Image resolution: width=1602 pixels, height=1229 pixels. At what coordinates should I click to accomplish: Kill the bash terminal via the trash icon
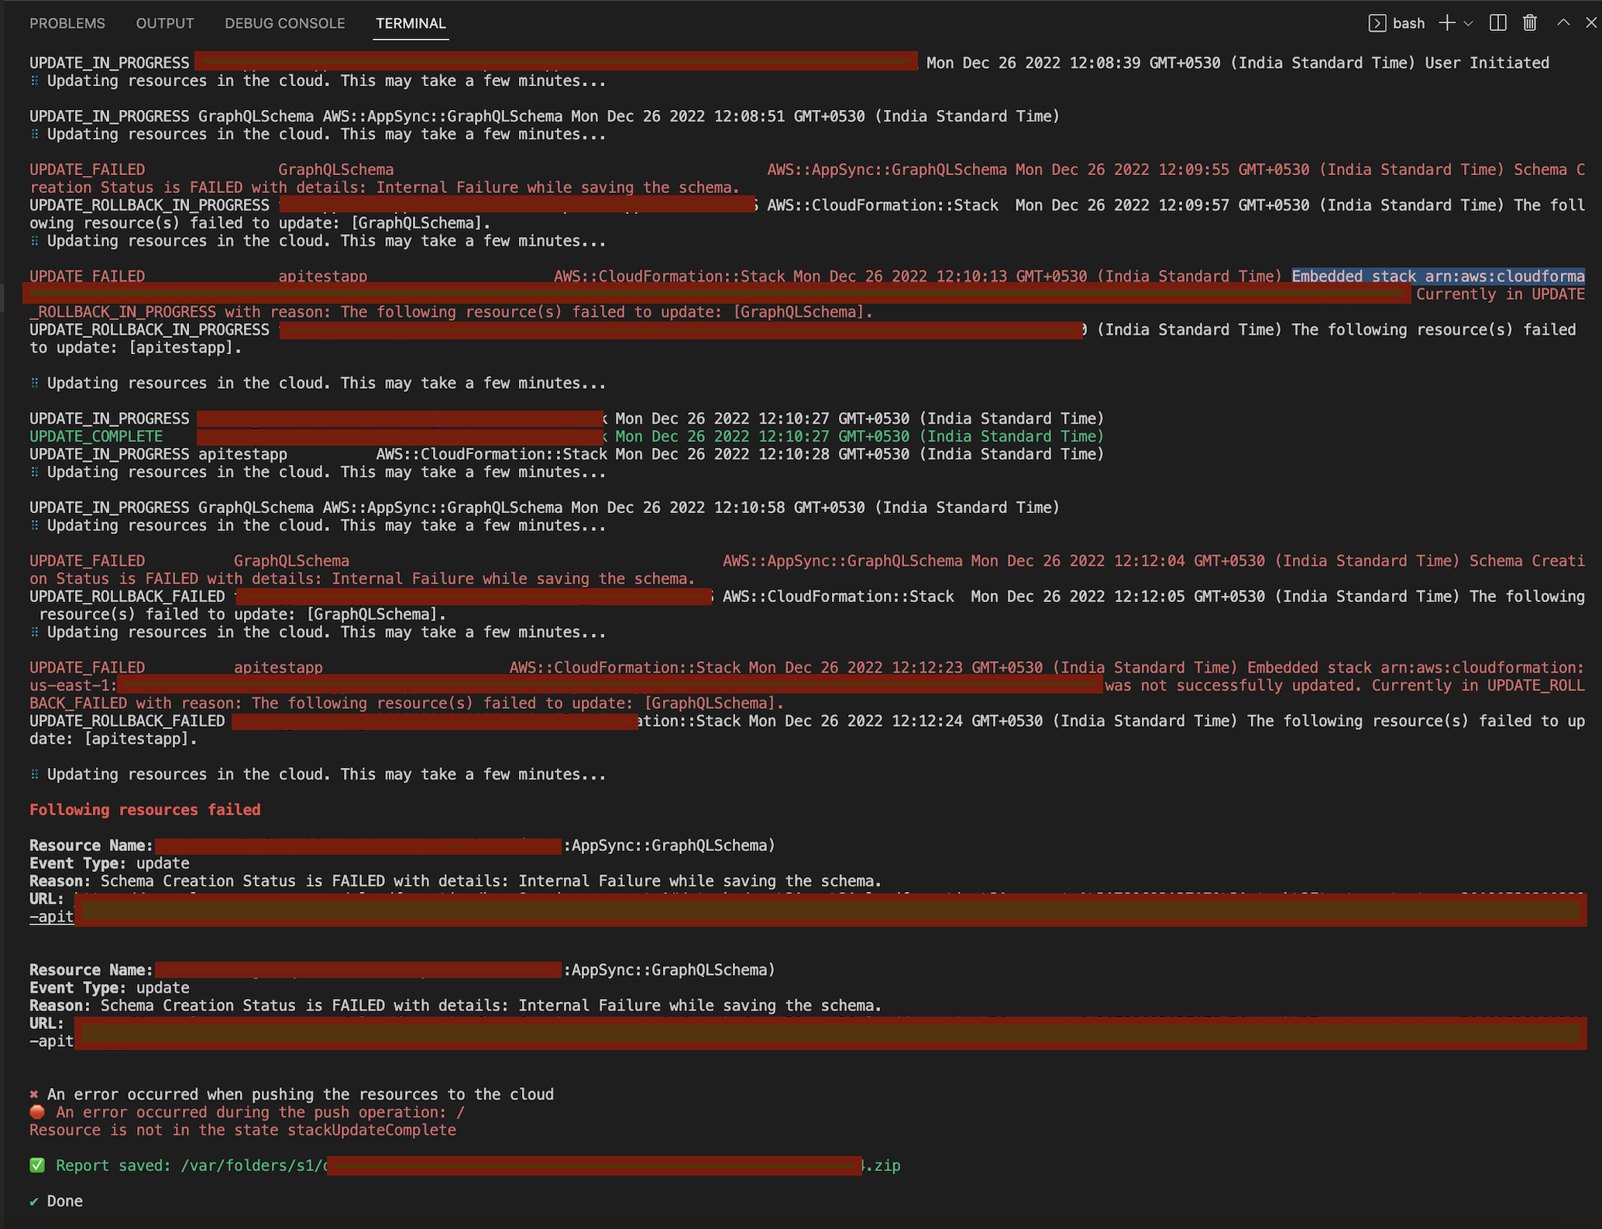1529,23
